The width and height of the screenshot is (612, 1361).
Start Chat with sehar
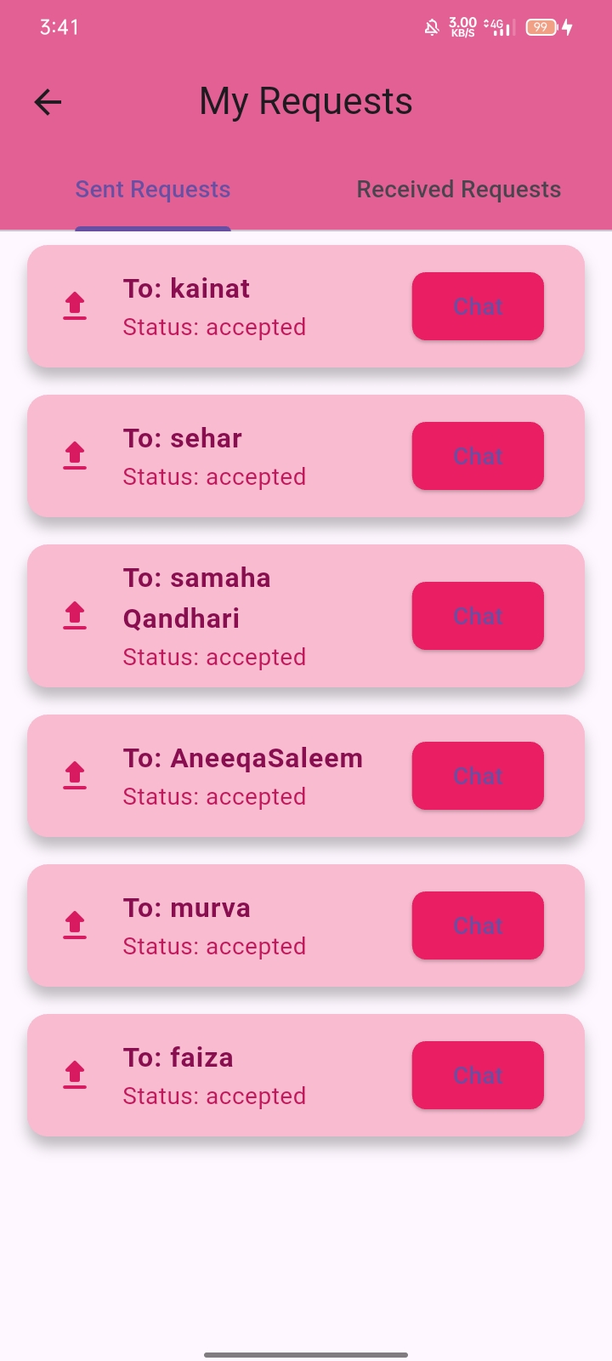pos(478,456)
